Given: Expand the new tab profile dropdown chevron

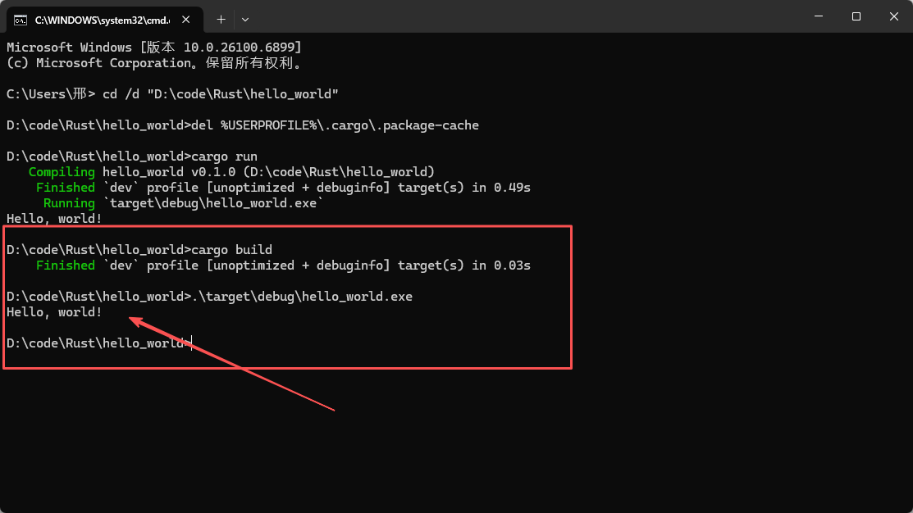Looking at the screenshot, I should pos(245,18).
